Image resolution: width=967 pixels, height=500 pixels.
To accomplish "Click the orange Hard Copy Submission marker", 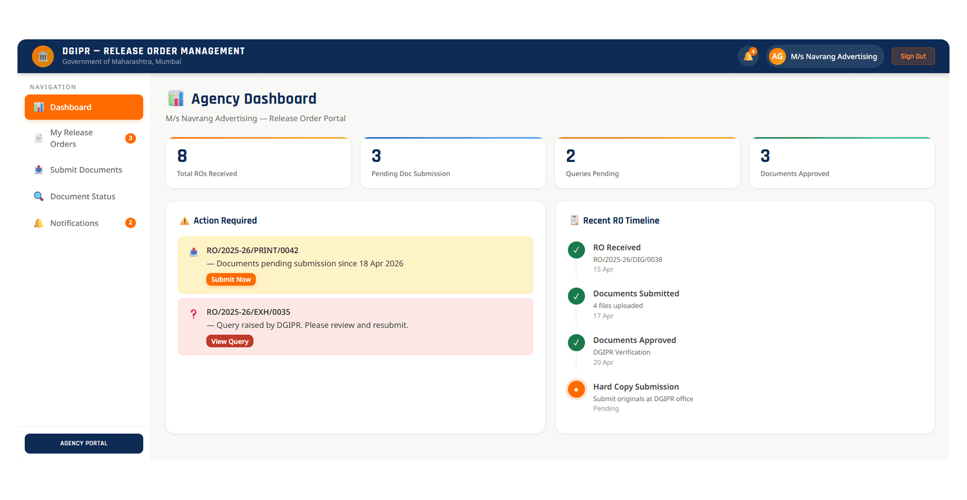I will pos(576,389).
